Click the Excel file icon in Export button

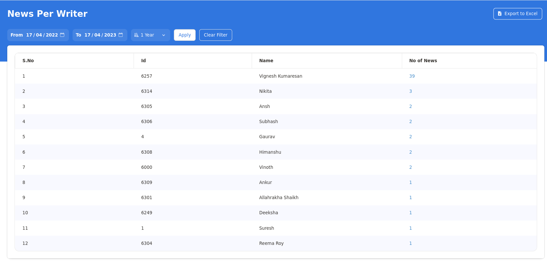(x=499, y=13)
